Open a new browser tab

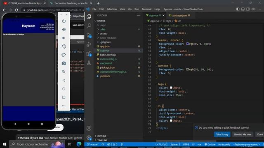click(x=98, y=3)
